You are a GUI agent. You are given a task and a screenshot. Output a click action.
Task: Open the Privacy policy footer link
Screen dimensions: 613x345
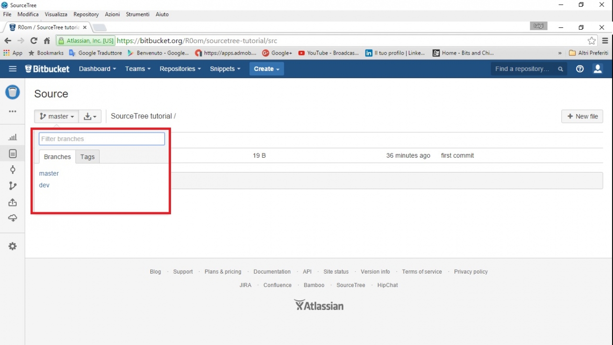tap(471, 272)
